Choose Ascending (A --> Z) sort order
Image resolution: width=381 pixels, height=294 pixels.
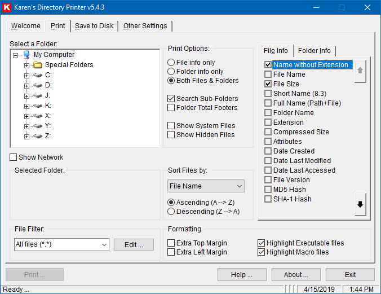point(171,203)
